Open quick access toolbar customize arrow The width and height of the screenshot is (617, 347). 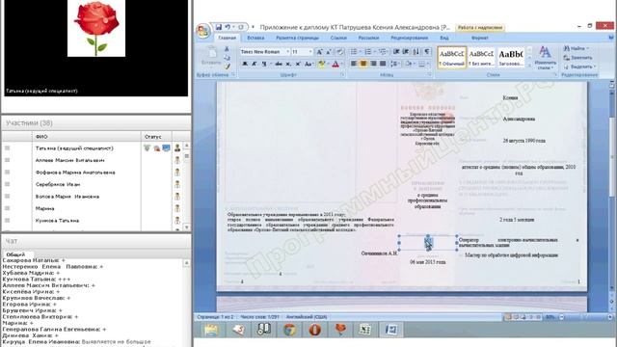[253, 27]
